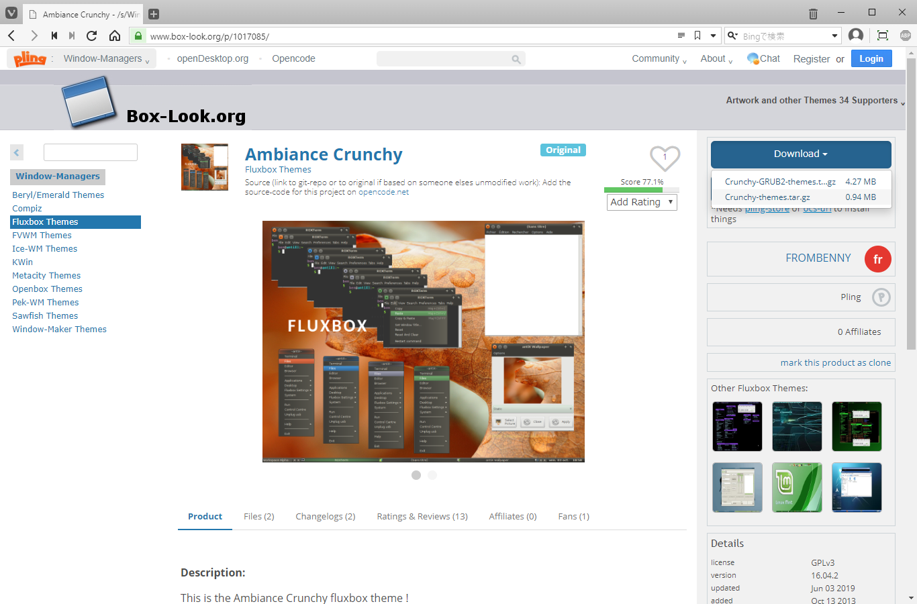The image size is (917, 604).
Task: Open the Vivaldi main menu
Action: [x=11, y=13]
